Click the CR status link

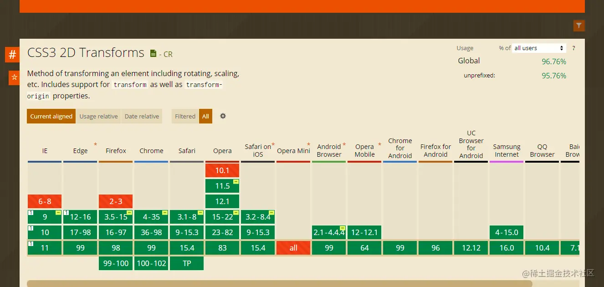coord(168,54)
